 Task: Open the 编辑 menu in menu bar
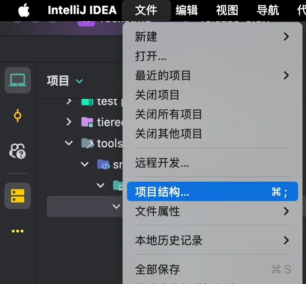187,10
